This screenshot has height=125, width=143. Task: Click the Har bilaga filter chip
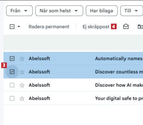point(102,11)
